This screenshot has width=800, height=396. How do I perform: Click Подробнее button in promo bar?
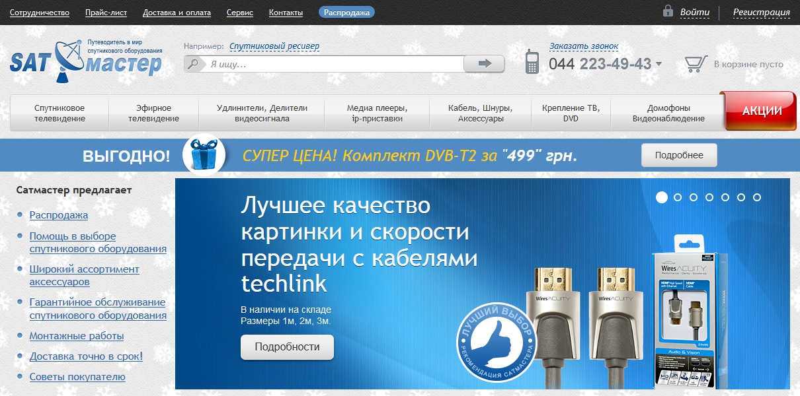click(679, 155)
